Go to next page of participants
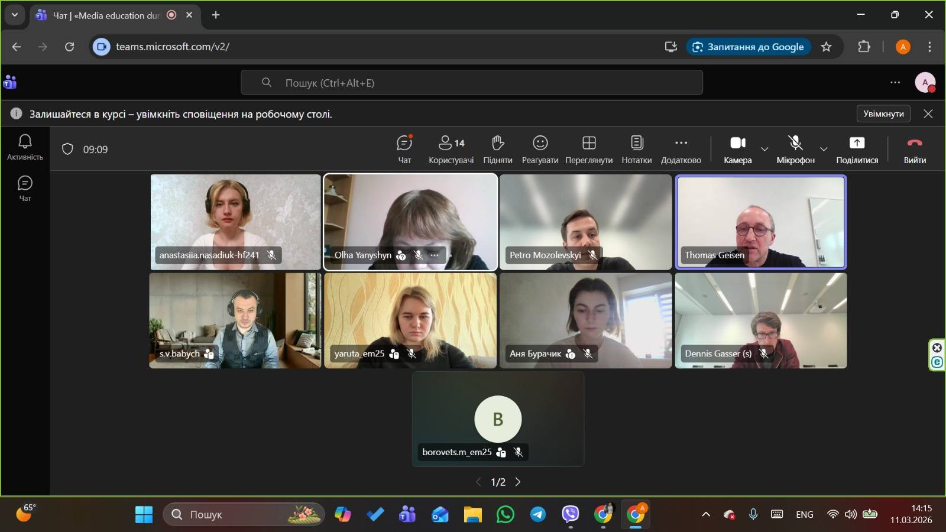 pos(518,482)
